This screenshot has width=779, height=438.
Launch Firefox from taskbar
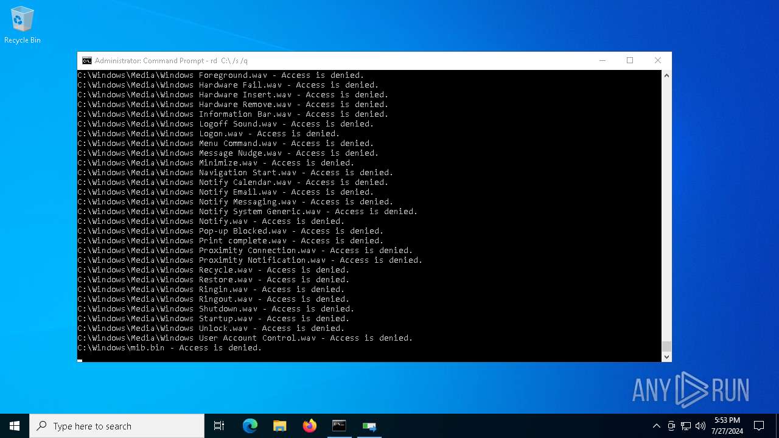point(309,426)
